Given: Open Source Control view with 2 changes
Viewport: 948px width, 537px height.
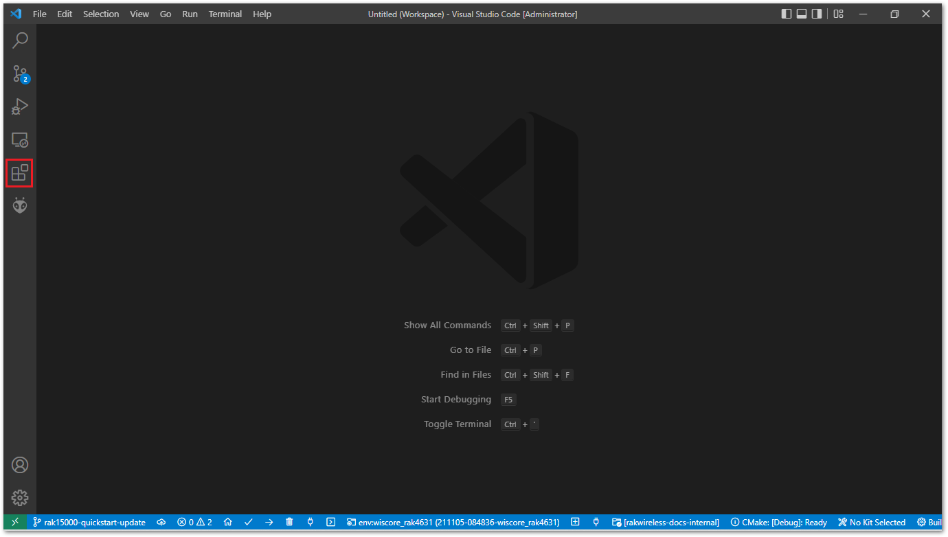Looking at the screenshot, I should coord(21,74).
